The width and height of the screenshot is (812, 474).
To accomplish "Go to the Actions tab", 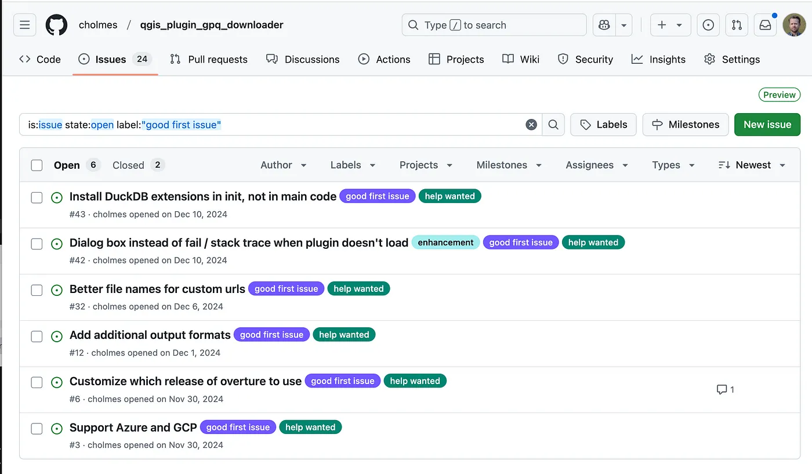I will (384, 59).
